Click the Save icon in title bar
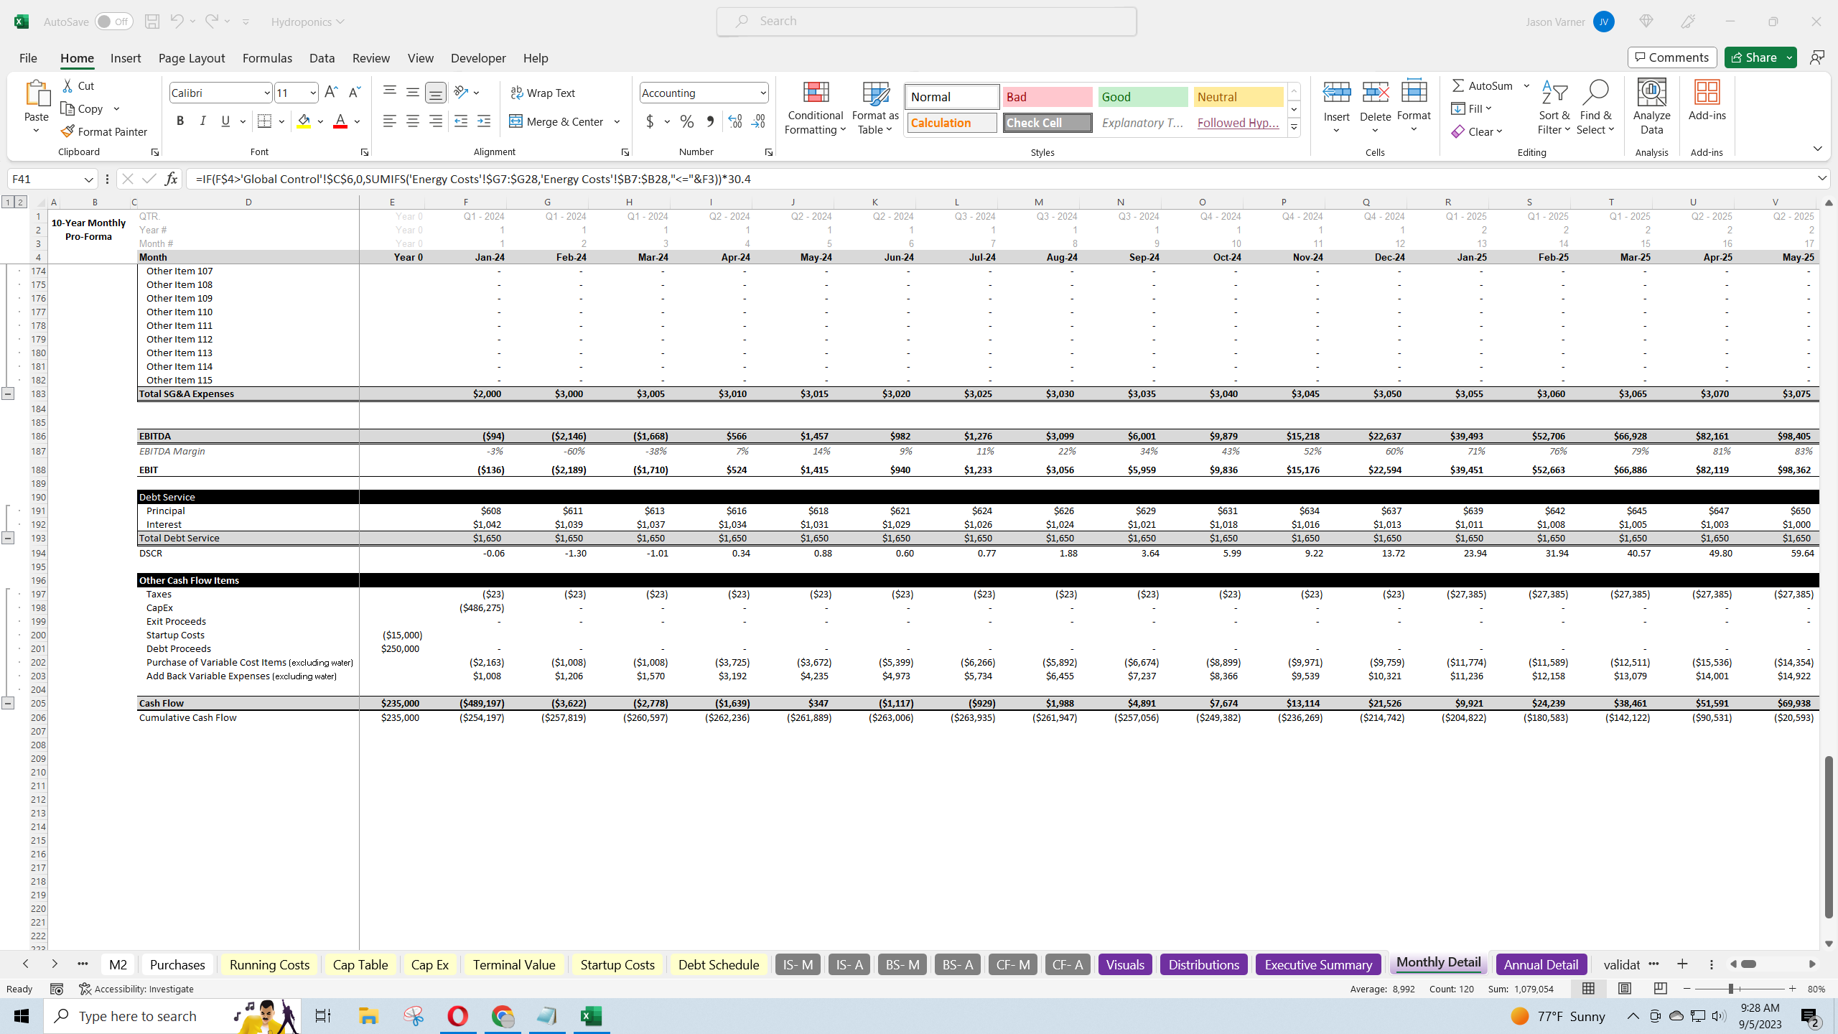This screenshot has height=1034, width=1838. tap(152, 22)
